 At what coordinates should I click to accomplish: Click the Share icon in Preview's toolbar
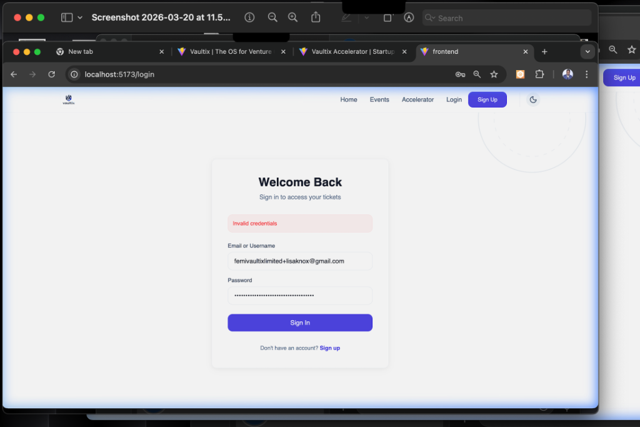tap(316, 17)
